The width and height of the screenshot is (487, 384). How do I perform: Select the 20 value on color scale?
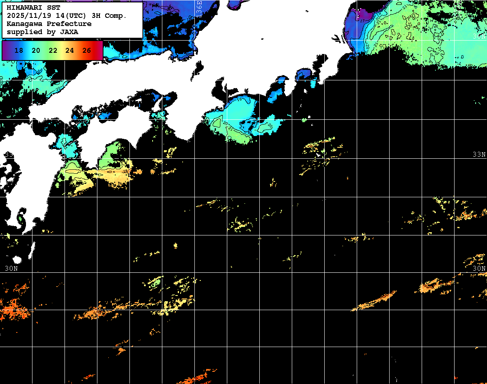[x=36, y=51]
